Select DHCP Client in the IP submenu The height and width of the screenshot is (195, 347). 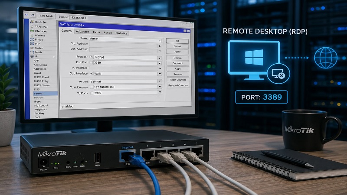(41, 77)
